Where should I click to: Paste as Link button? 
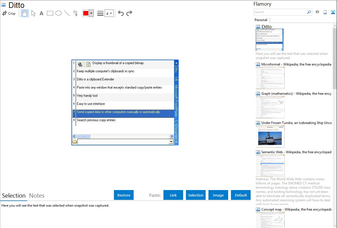tap(173, 195)
